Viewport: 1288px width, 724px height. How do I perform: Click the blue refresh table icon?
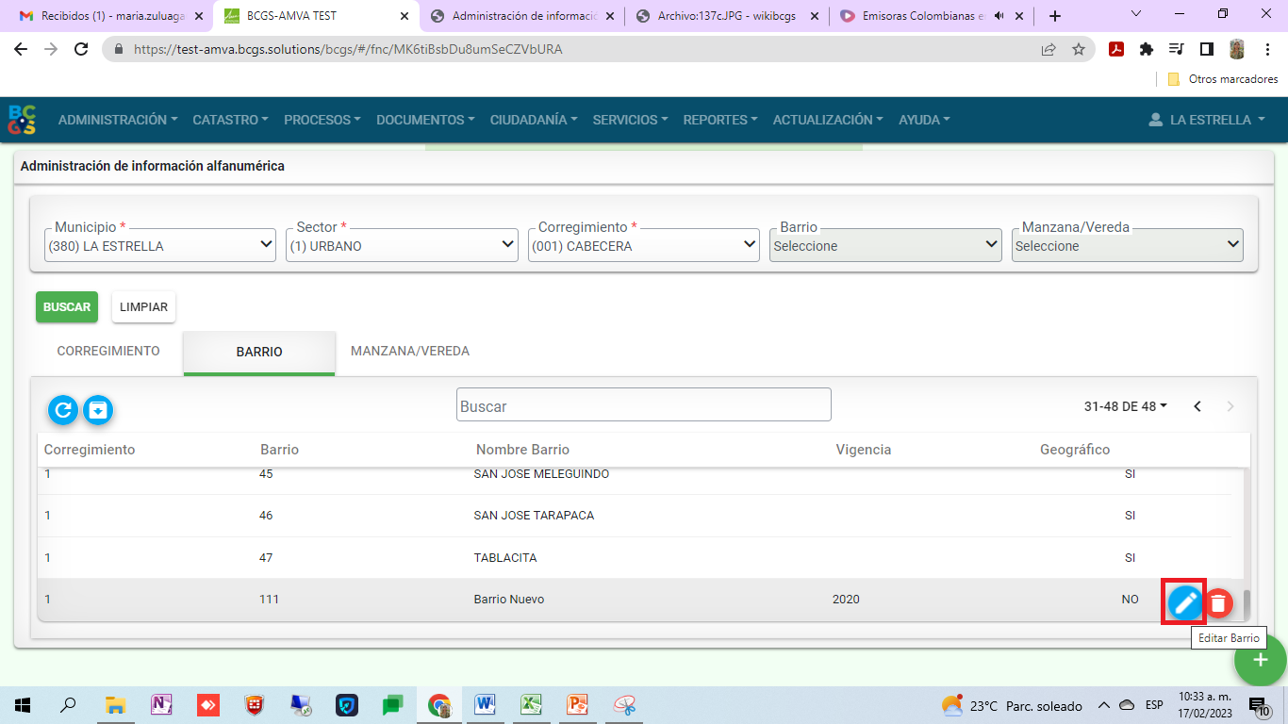63,409
